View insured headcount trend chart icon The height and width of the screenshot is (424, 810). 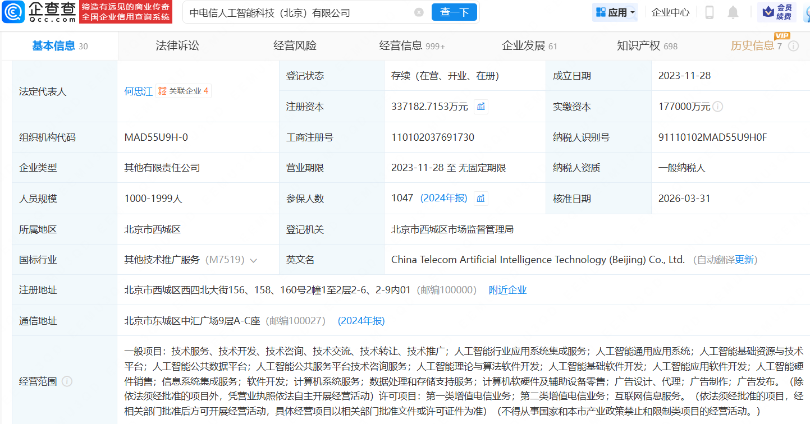click(x=480, y=199)
